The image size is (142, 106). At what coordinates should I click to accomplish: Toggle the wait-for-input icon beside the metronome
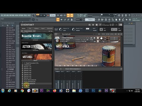tap(61, 15)
